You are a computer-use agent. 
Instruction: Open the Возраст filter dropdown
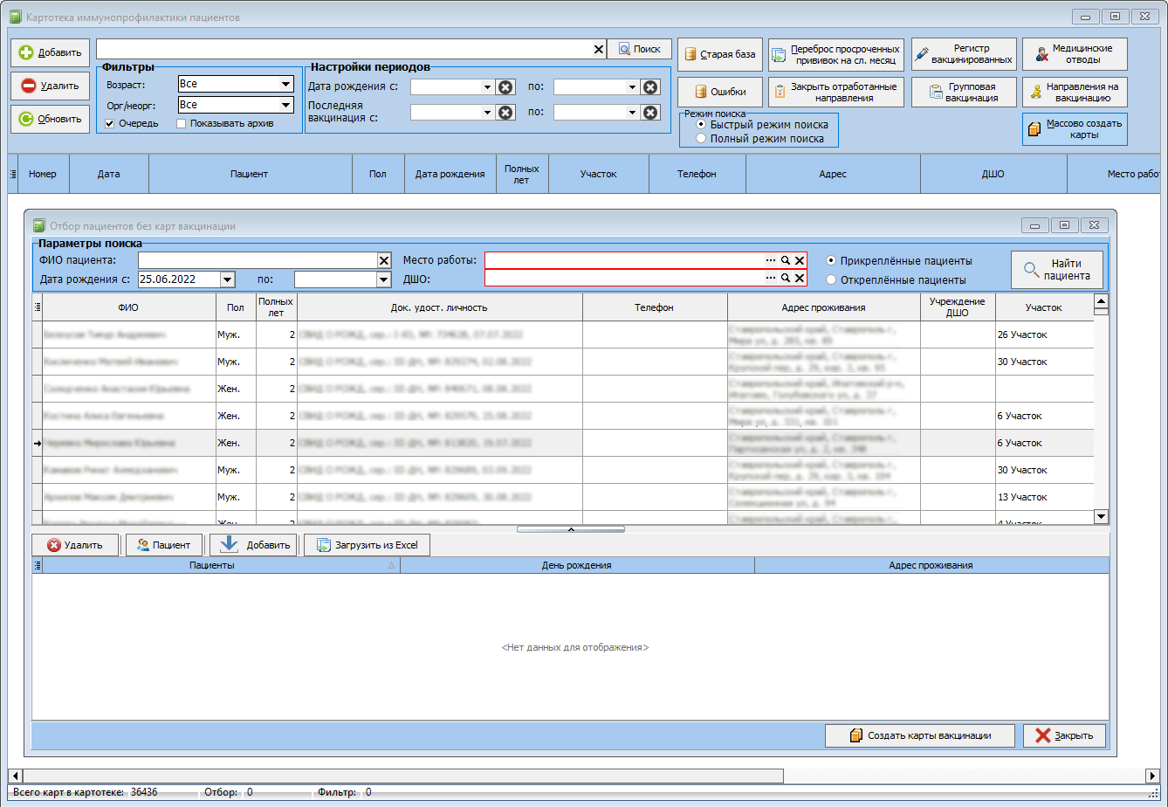point(285,84)
